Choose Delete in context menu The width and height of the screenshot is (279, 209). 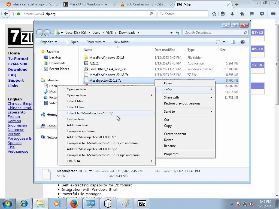pyautogui.click(x=185, y=140)
